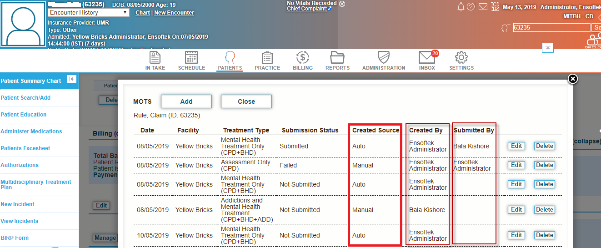Collapse the top header bar
The height and width of the screenshot is (248, 601).
pos(548,48)
